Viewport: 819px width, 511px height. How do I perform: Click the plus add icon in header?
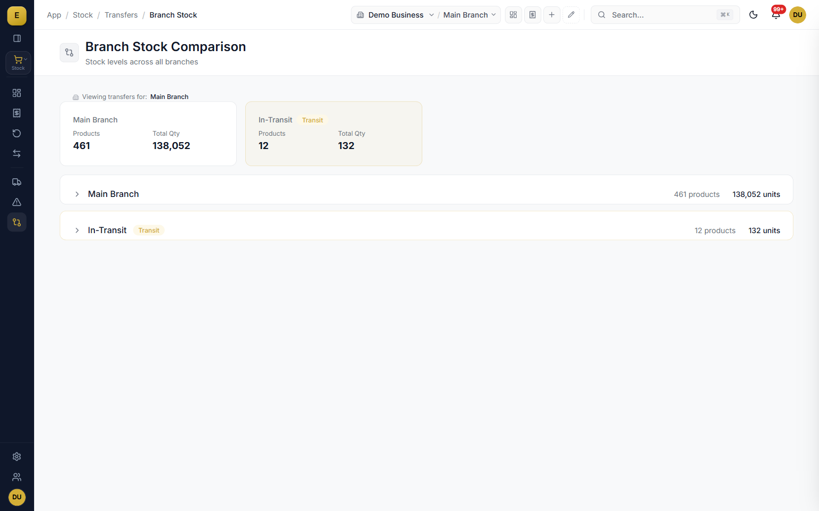coord(552,15)
